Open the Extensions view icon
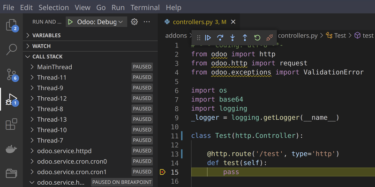 (11, 124)
